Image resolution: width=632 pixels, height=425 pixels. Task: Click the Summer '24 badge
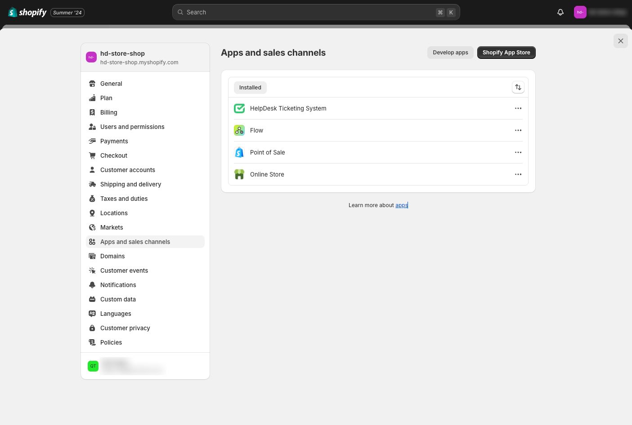click(67, 13)
